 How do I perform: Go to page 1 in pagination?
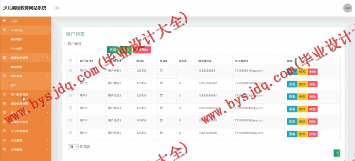[337, 153]
